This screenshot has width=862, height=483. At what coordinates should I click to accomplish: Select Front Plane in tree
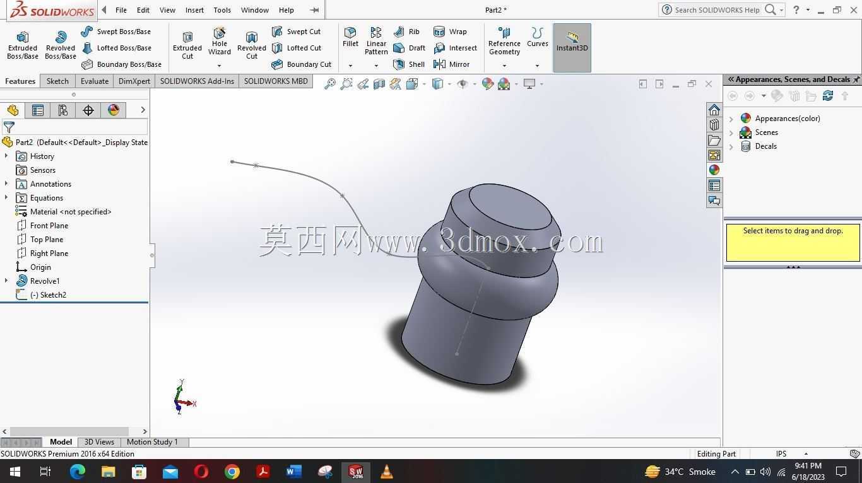tap(49, 226)
